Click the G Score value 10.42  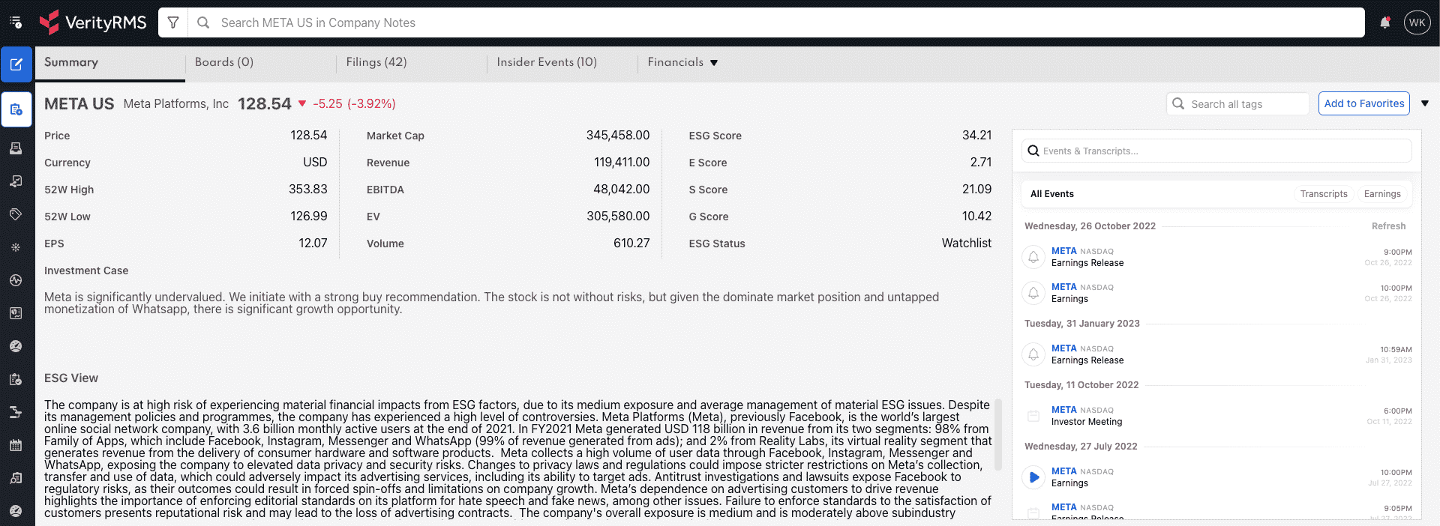976,217
